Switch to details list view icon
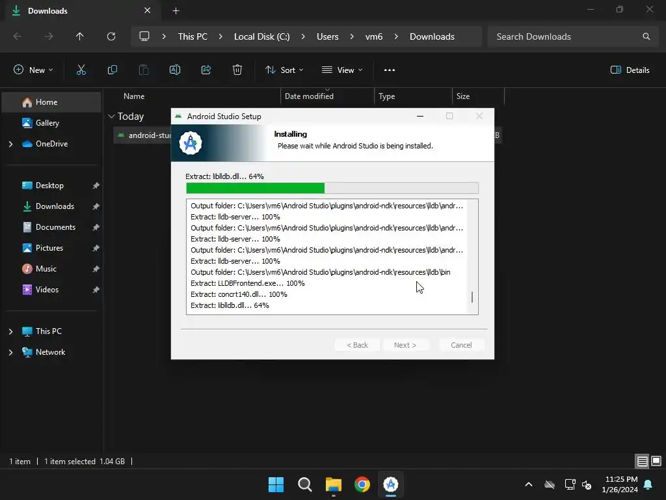This screenshot has width=666, height=500. click(x=642, y=461)
